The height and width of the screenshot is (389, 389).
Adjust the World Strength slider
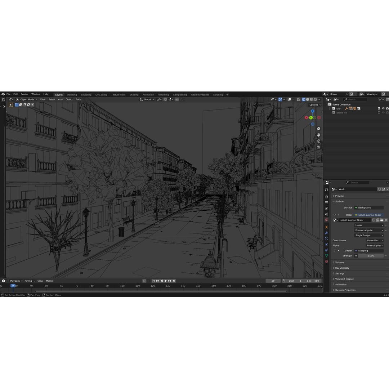point(370,256)
